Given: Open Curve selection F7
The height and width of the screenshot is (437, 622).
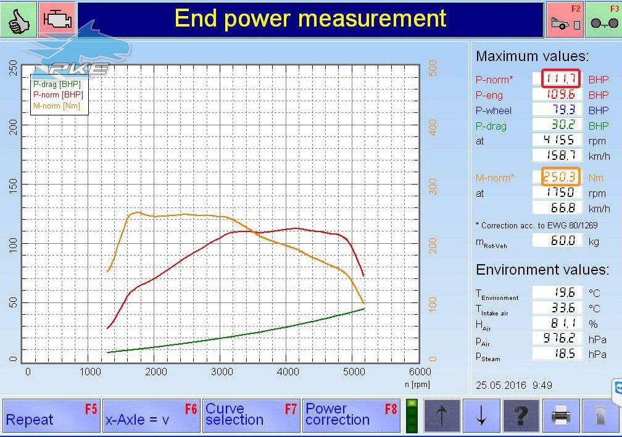Looking at the screenshot, I should [251, 415].
